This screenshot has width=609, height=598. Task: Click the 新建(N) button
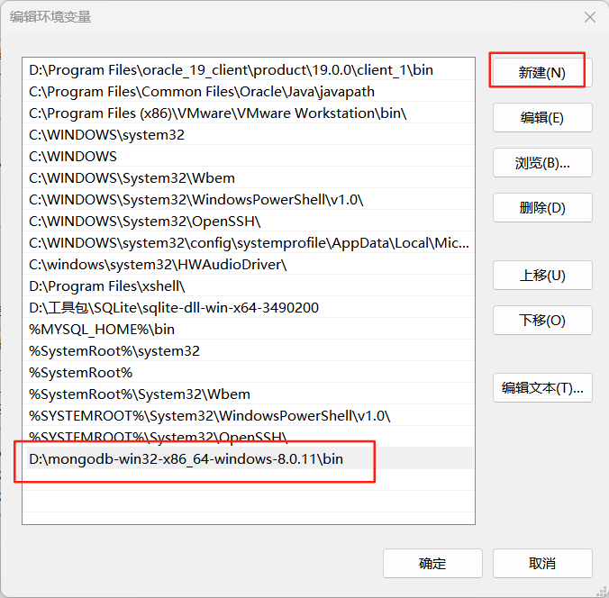(x=542, y=73)
